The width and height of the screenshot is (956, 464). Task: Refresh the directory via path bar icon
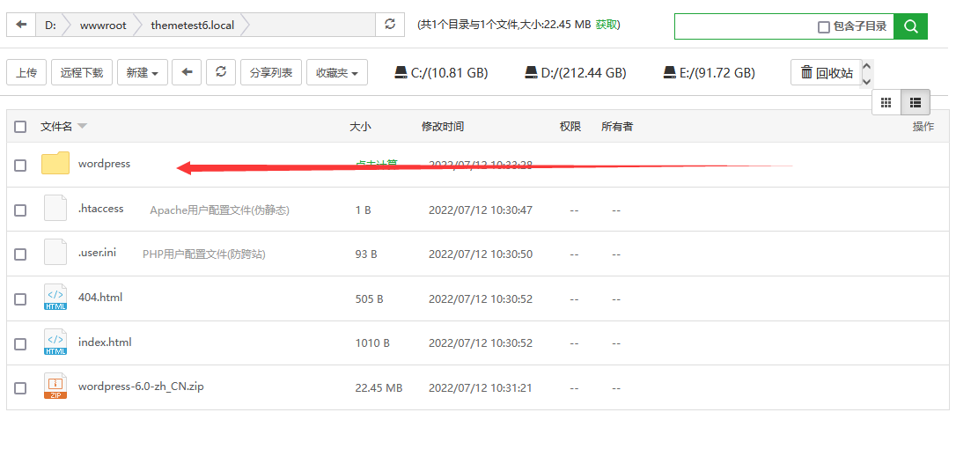[390, 26]
